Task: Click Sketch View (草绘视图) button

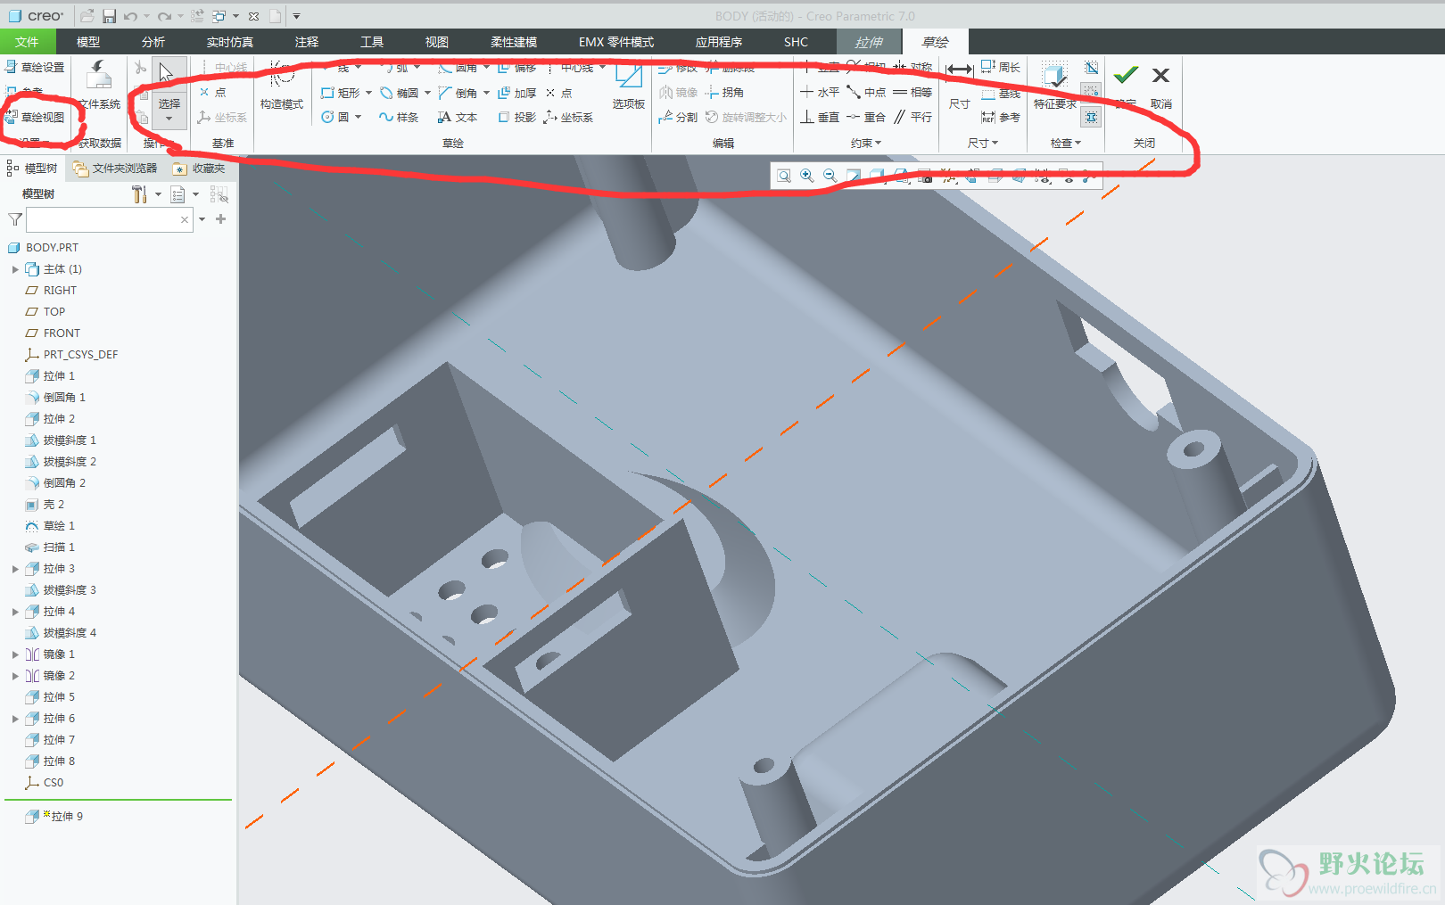Action: (35, 117)
